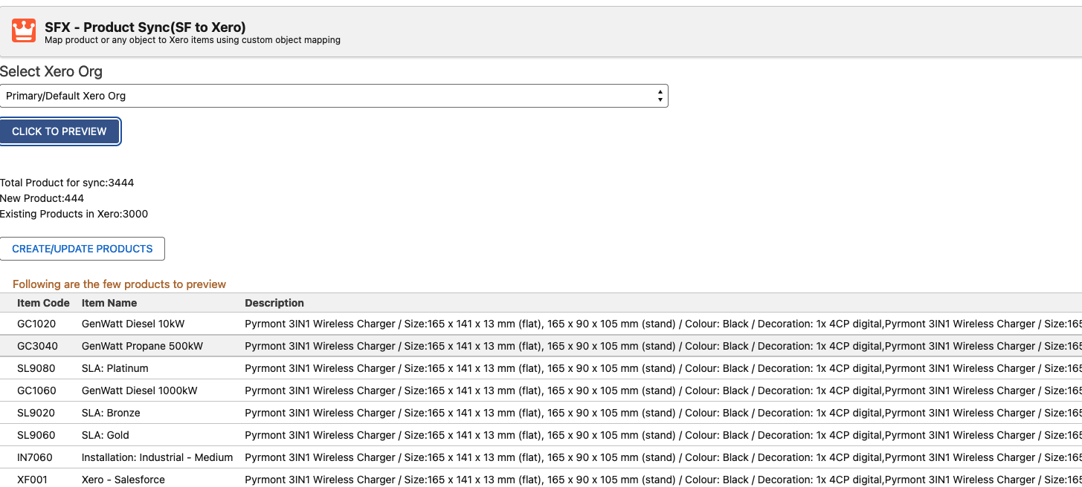The image size is (1082, 487).
Task: Click the Xero - Salesforce item name
Action: (123, 480)
